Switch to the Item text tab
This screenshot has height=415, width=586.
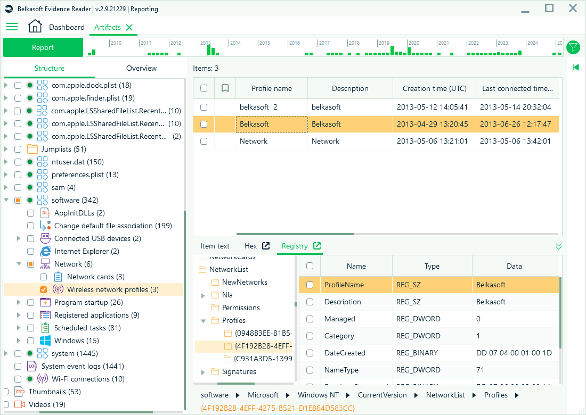(x=215, y=246)
